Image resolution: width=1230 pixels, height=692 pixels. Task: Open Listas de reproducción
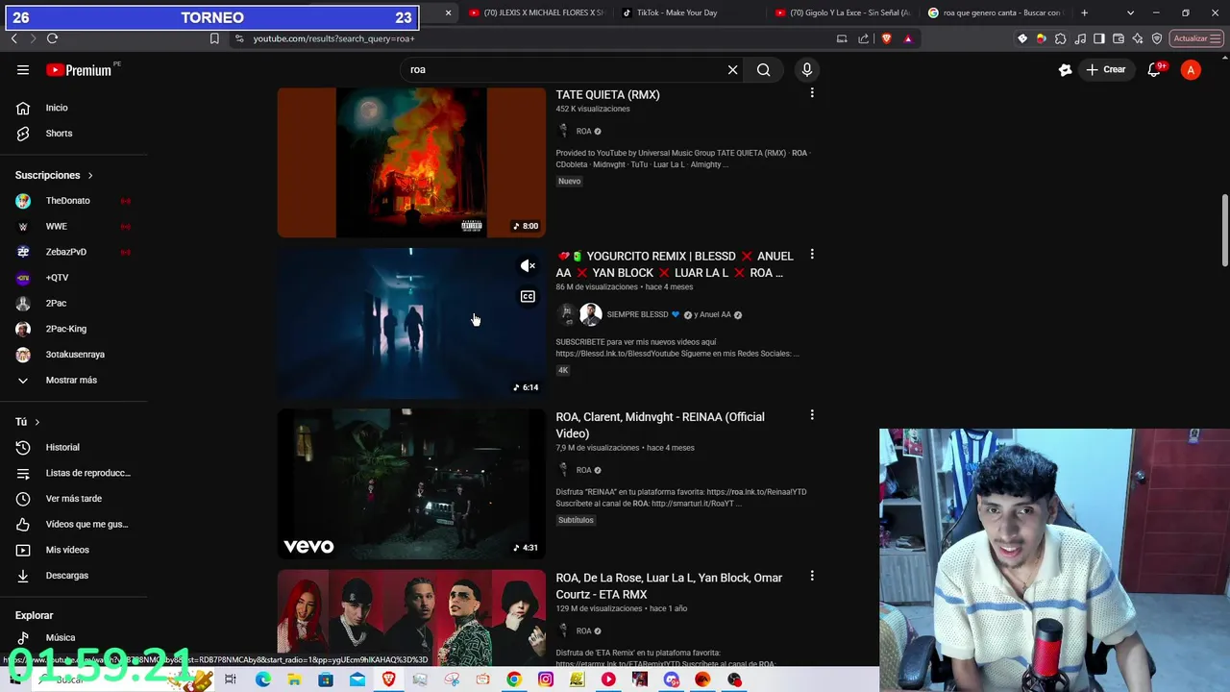pyautogui.click(x=74, y=473)
